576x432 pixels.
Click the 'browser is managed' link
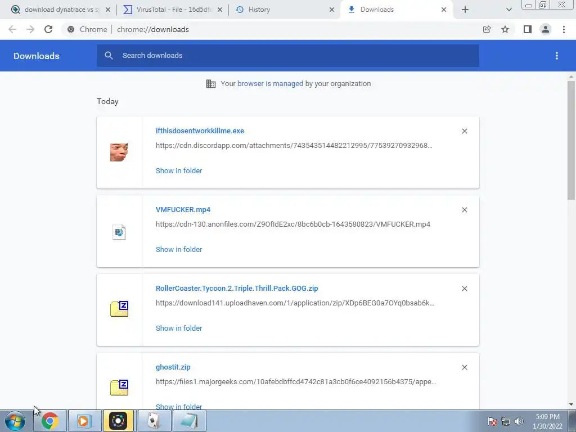(x=271, y=84)
